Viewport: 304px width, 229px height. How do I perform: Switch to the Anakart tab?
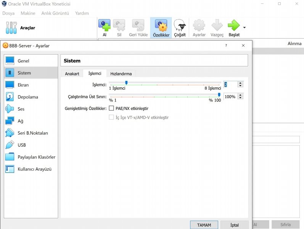click(x=72, y=74)
